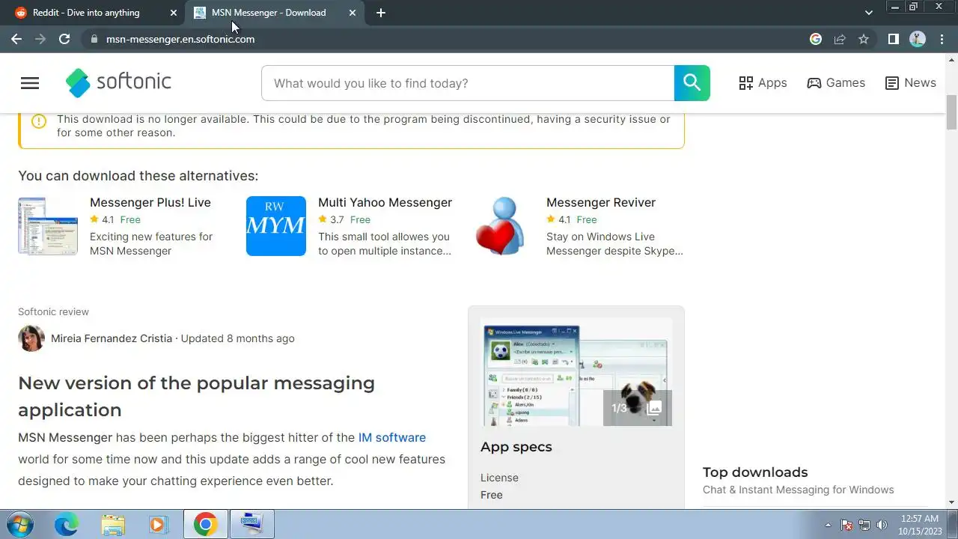958x539 pixels.
Task: Open the Chrome profile avatar
Action: coord(918,39)
